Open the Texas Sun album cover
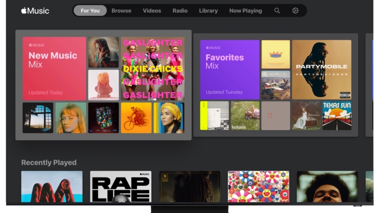The image size is (382, 213). pyautogui.click(x=337, y=116)
